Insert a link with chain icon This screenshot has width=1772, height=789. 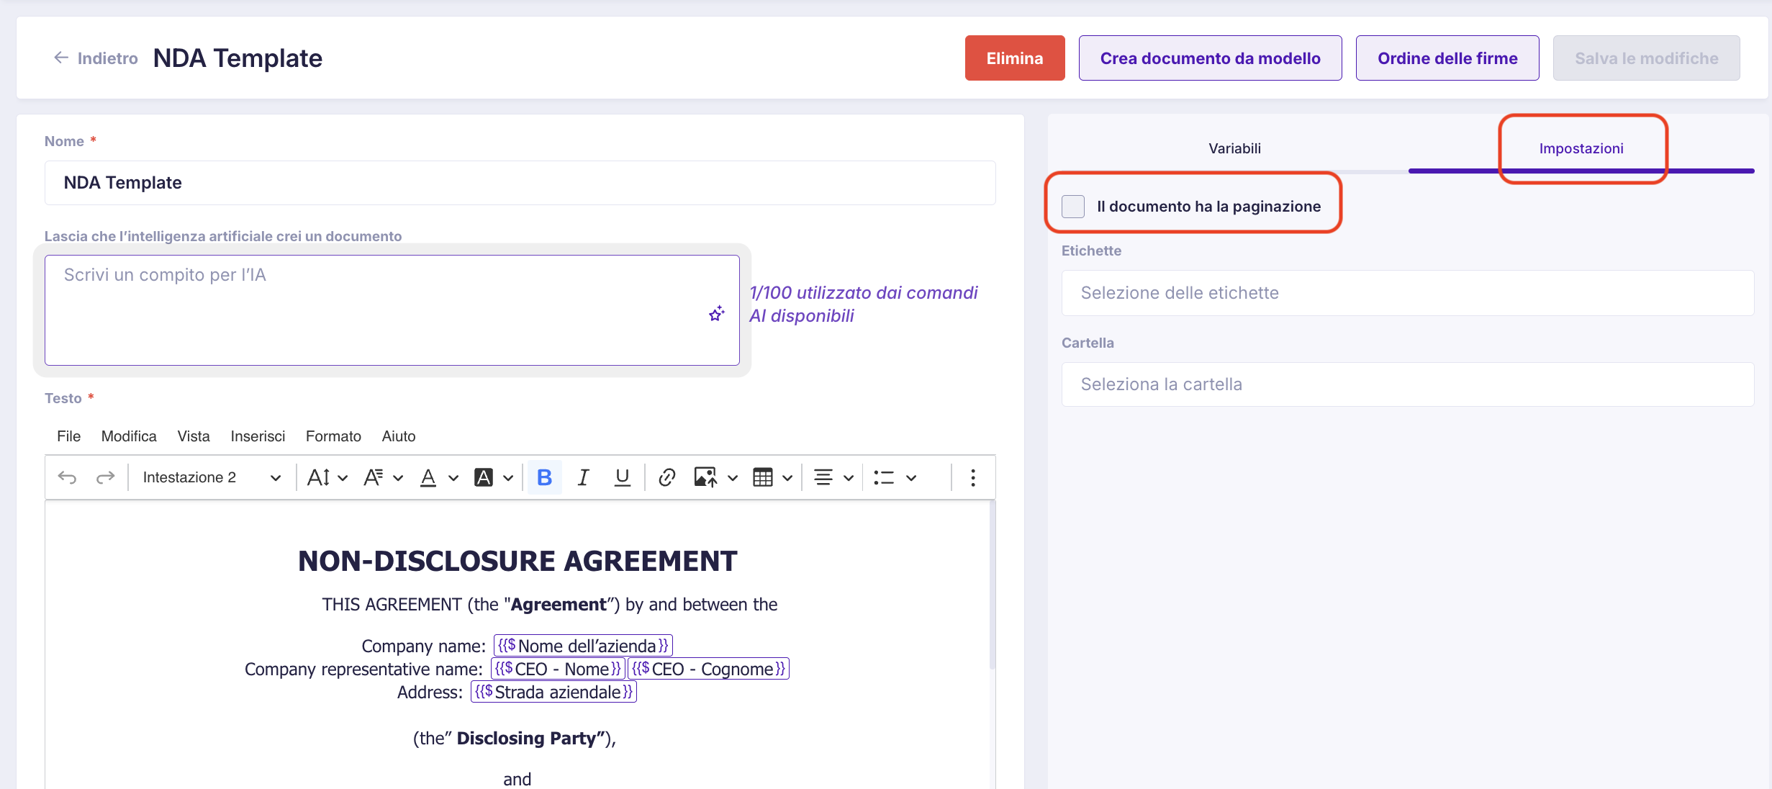click(666, 477)
